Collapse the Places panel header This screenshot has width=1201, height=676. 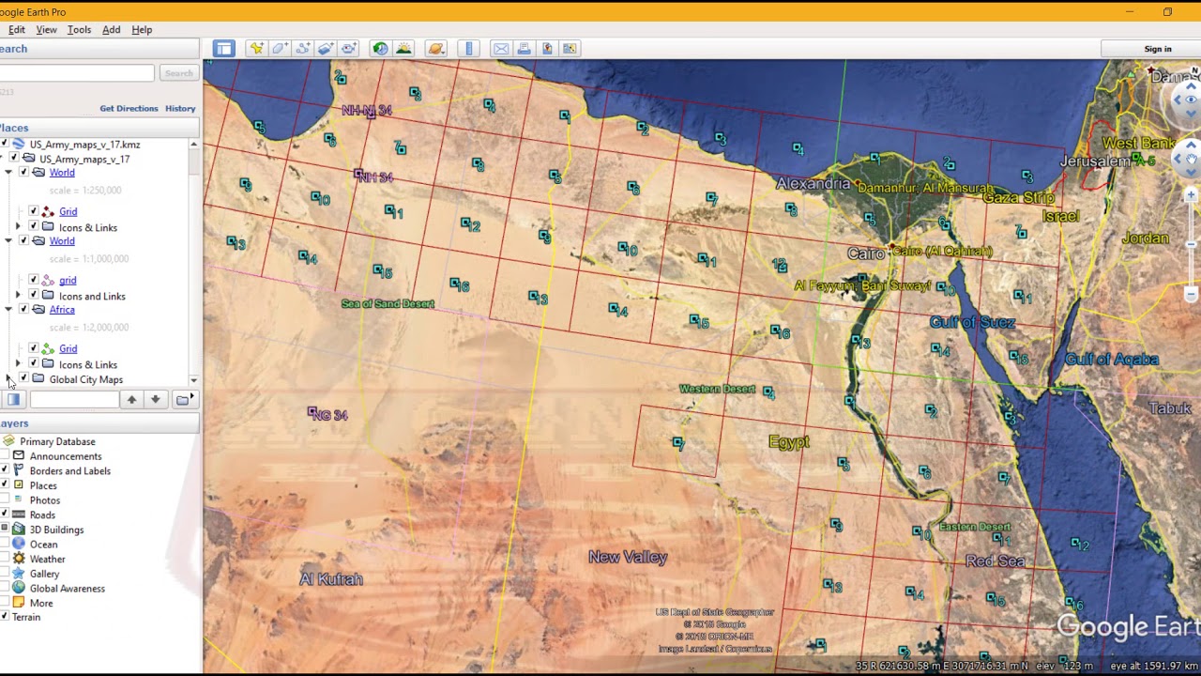point(99,128)
